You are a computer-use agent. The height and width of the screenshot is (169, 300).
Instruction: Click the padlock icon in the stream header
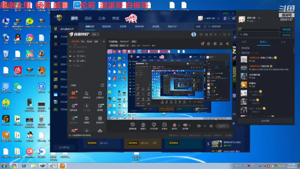pos(208,44)
